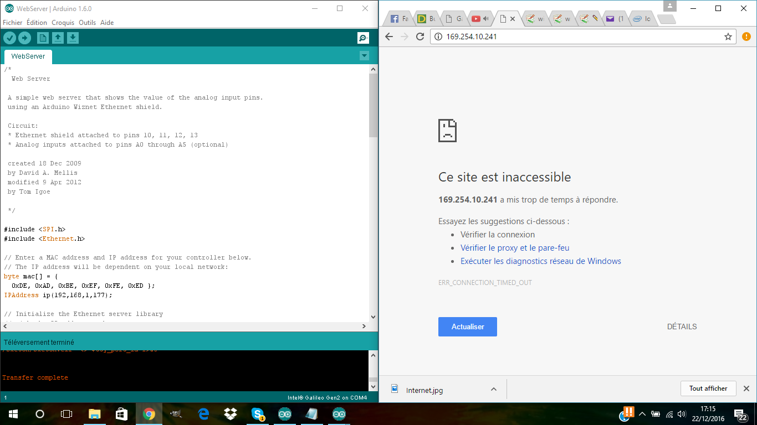Reload the page with Chrome refresh icon

click(420, 37)
